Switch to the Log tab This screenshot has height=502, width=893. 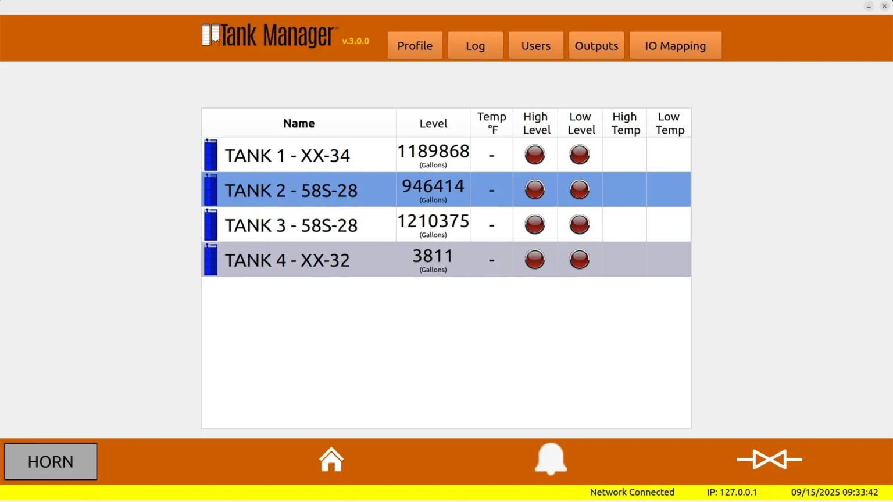click(x=476, y=45)
